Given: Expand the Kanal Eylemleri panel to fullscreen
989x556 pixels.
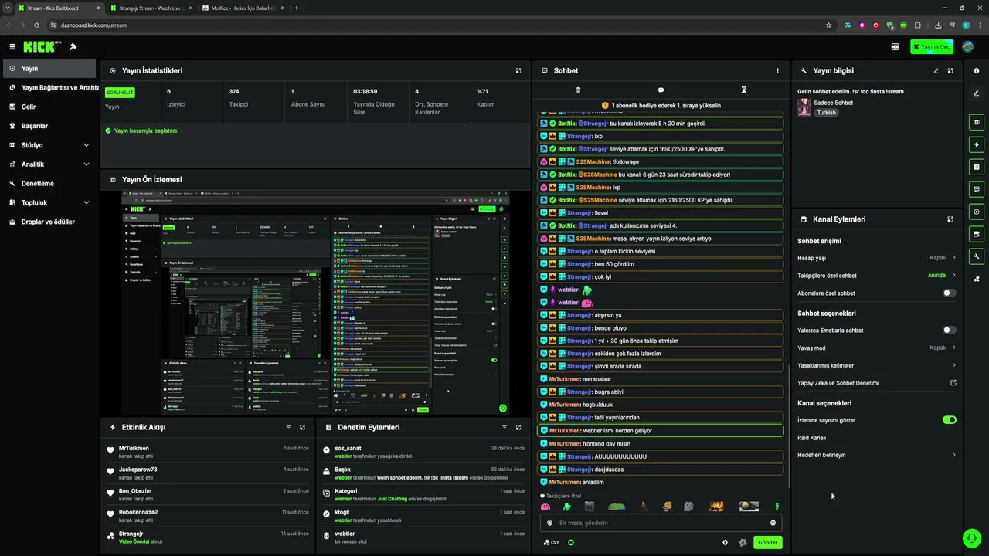Looking at the screenshot, I should (x=950, y=219).
